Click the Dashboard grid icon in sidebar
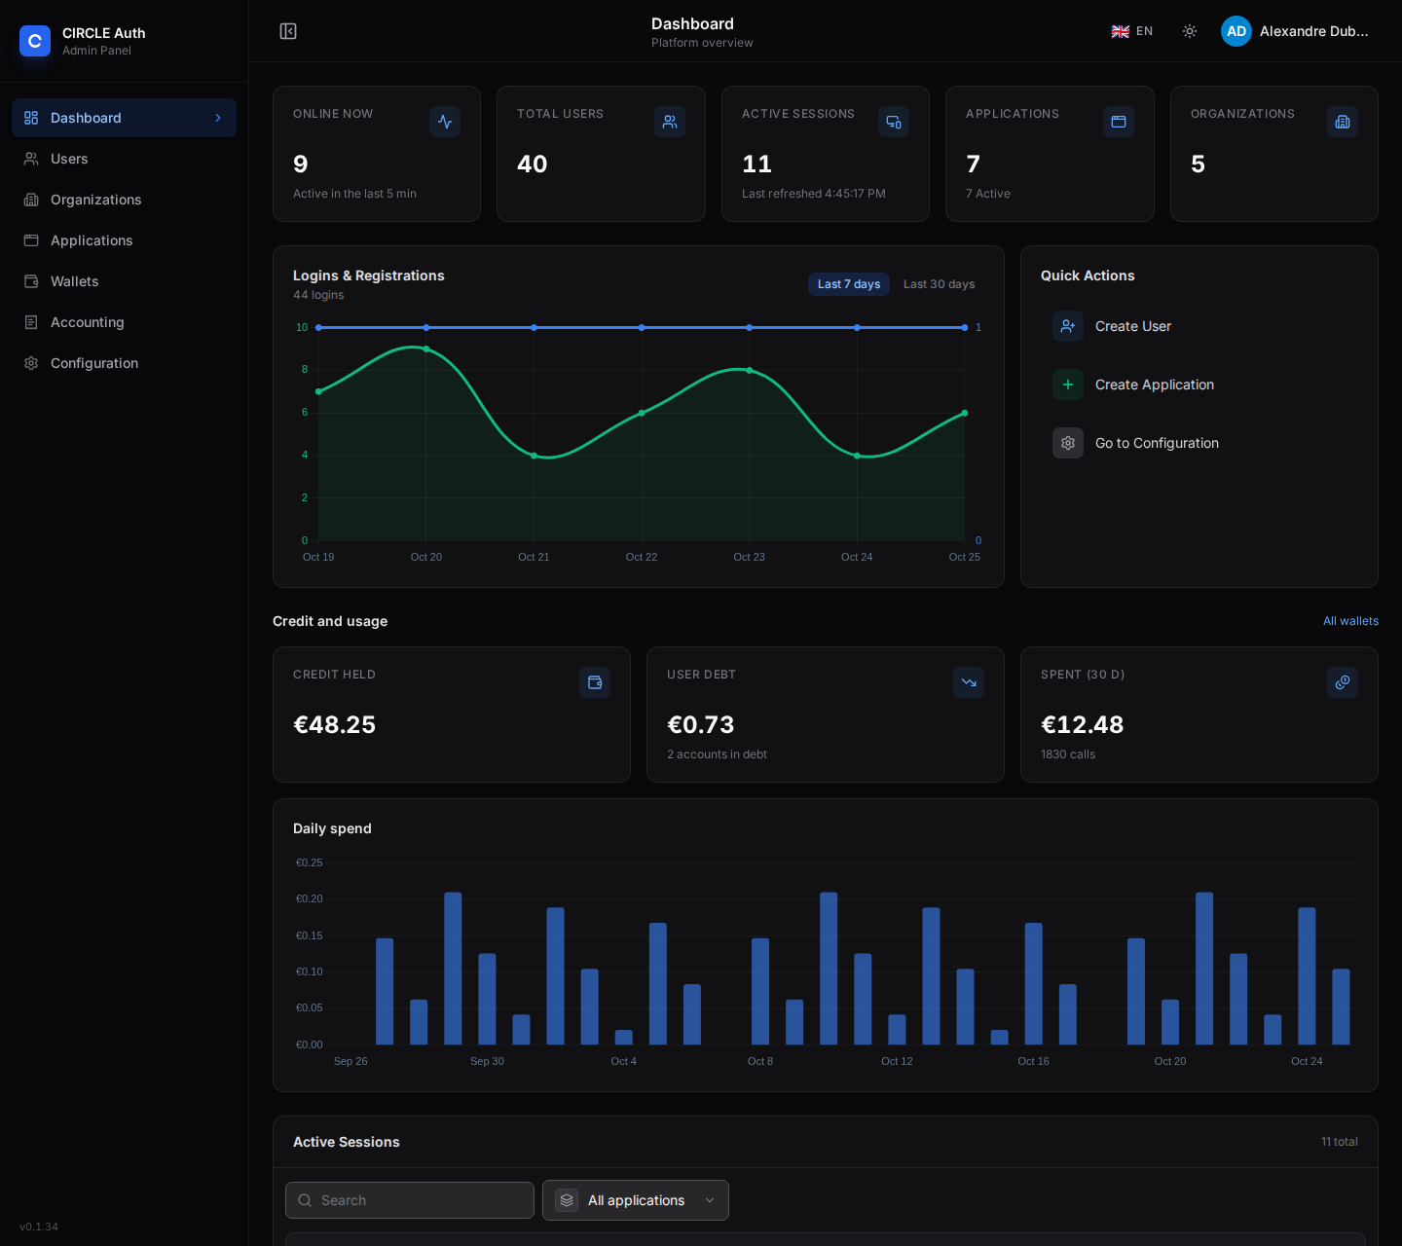Screen dimensions: 1402x1246 pyautogui.click(x=31, y=118)
